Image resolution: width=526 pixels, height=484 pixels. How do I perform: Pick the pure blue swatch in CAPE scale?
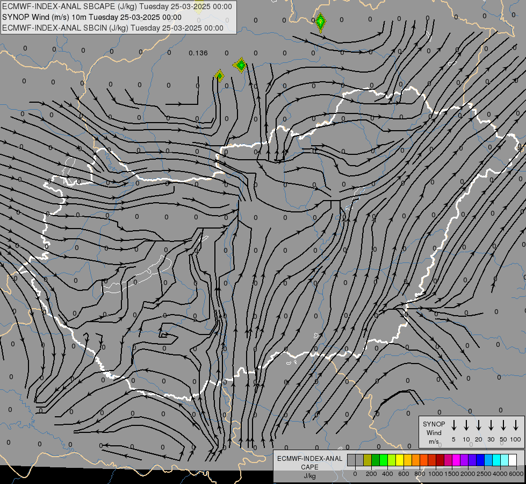coord(480,460)
